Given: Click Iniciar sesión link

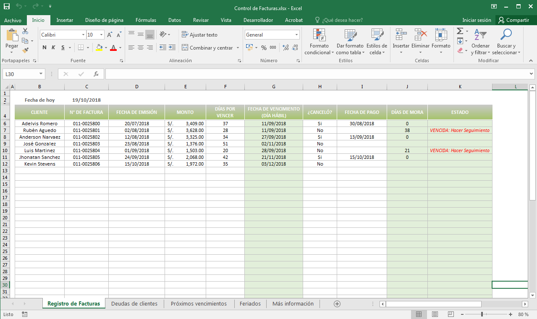Looking at the screenshot, I should point(477,20).
